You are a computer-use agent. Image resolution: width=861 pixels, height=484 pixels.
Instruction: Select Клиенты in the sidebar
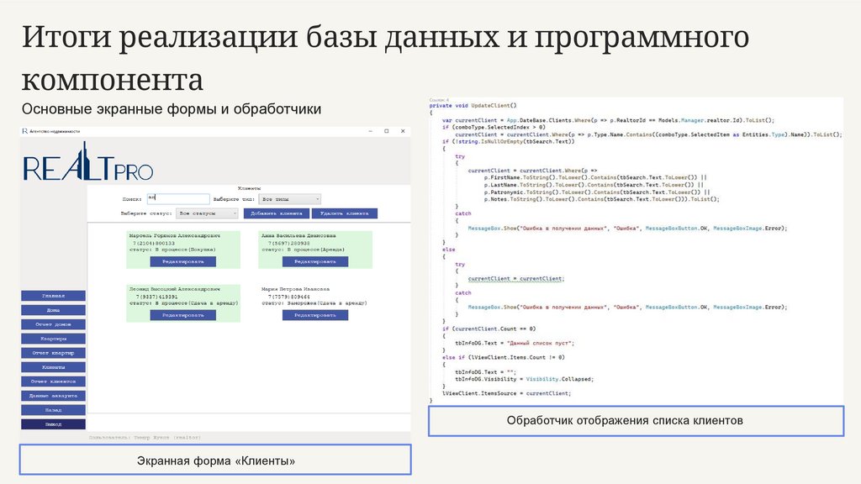pos(53,367)
